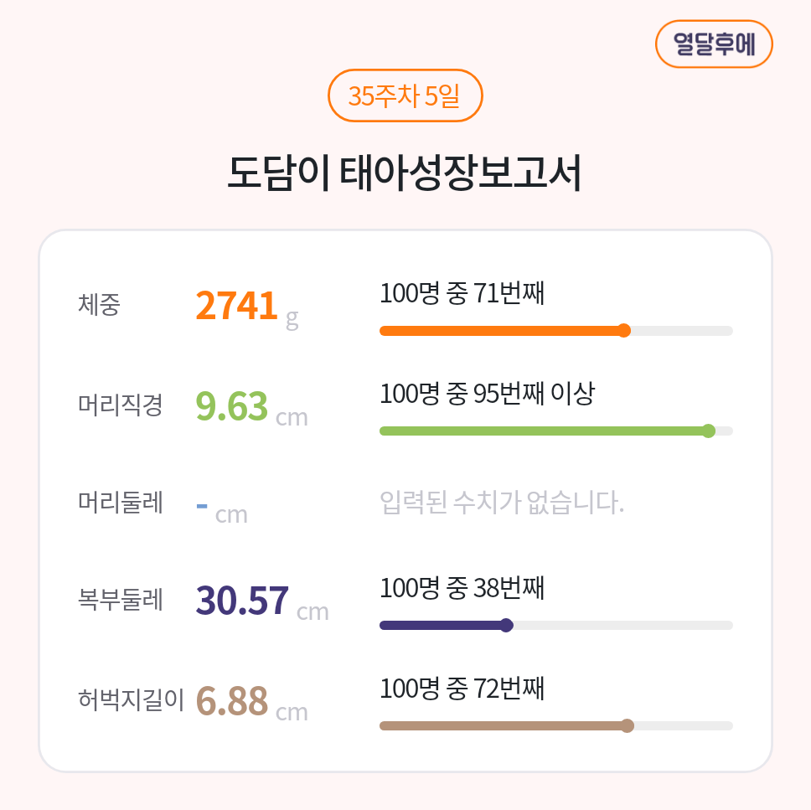Select the 35주차 5일 week badge
Viewport: 811px width, 810px height.
click(x=405, y=96)
